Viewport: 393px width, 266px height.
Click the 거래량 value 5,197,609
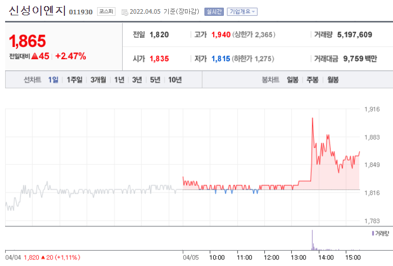point(355,35)
